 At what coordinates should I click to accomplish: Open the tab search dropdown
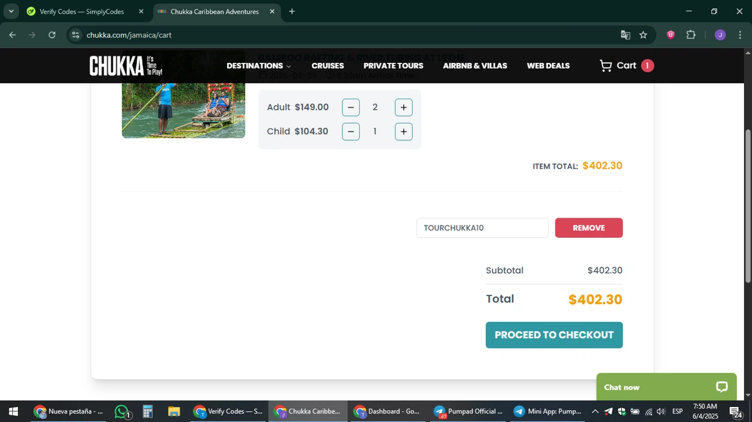coord(11,12)
